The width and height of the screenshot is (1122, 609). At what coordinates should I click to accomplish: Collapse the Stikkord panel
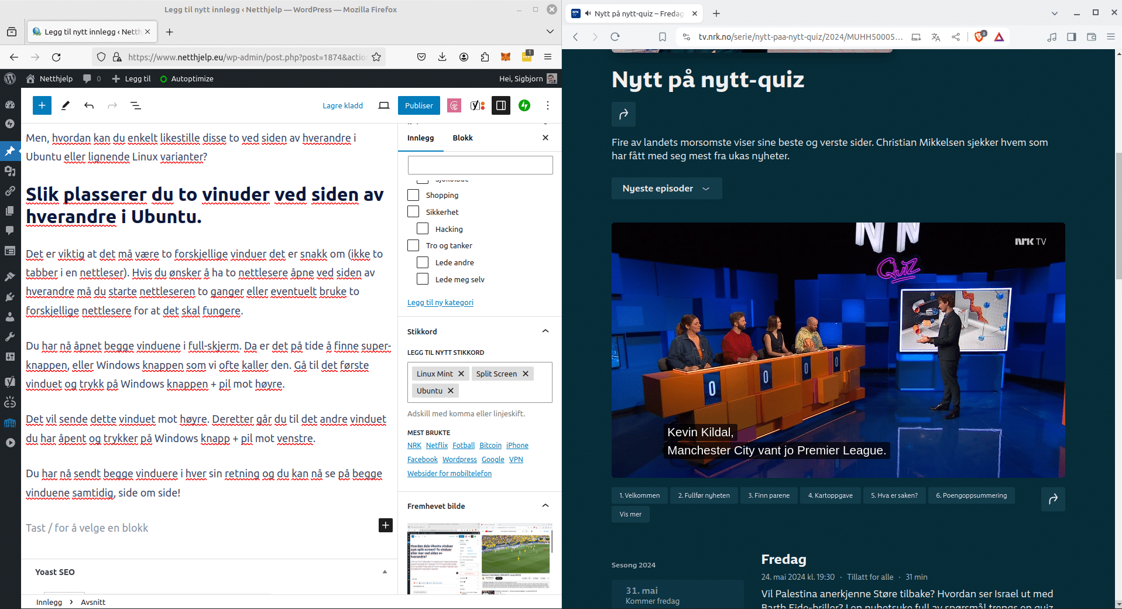[x=545, y=331]
